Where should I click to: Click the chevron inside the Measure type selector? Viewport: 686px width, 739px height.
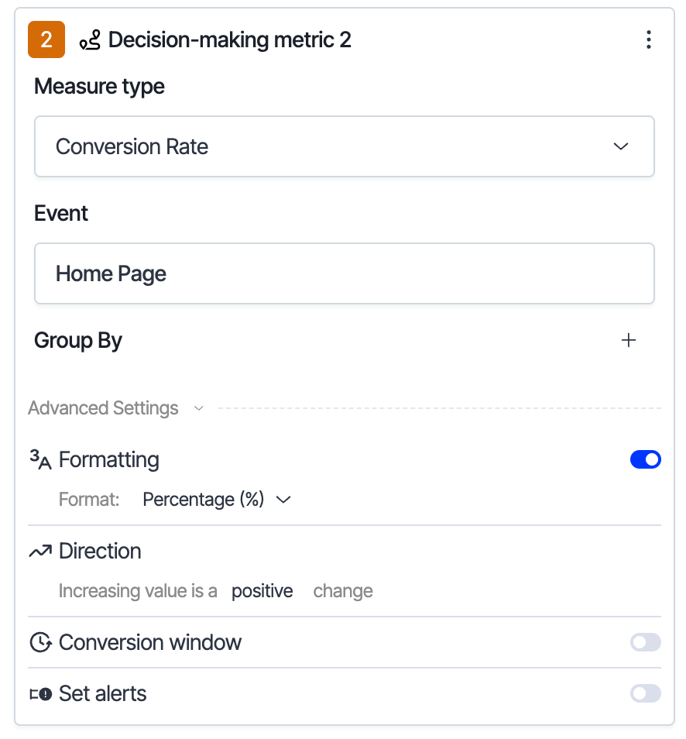(x=620, y=146)
